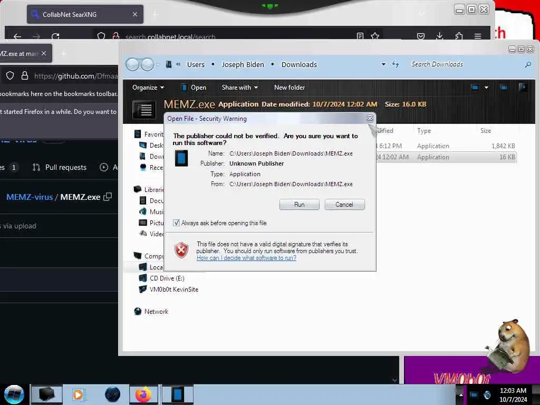Image resolution: width=540 pixels, height=405 pixels.
Task: Close the Security Warning dialog with X
Action: (370, 119)
